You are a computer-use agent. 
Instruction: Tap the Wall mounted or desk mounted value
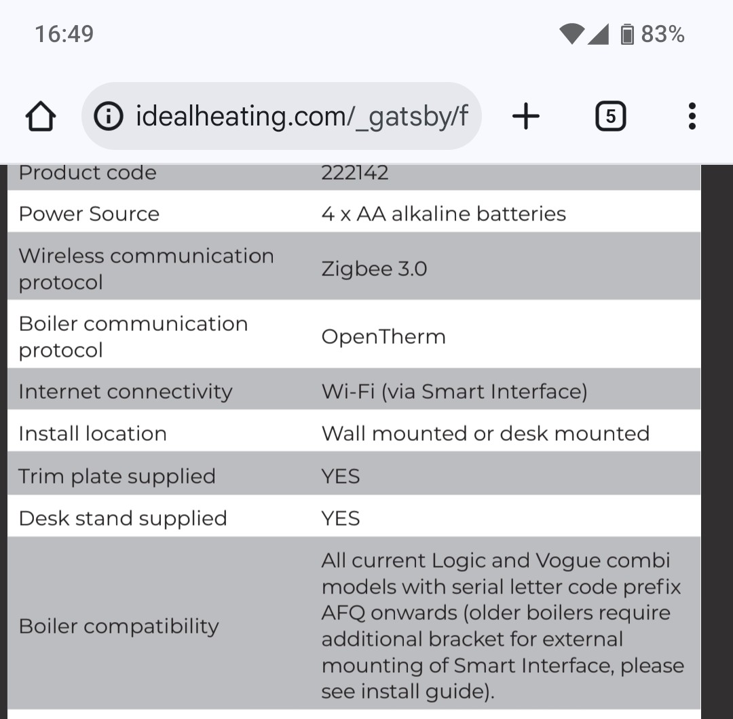point(485,433)
